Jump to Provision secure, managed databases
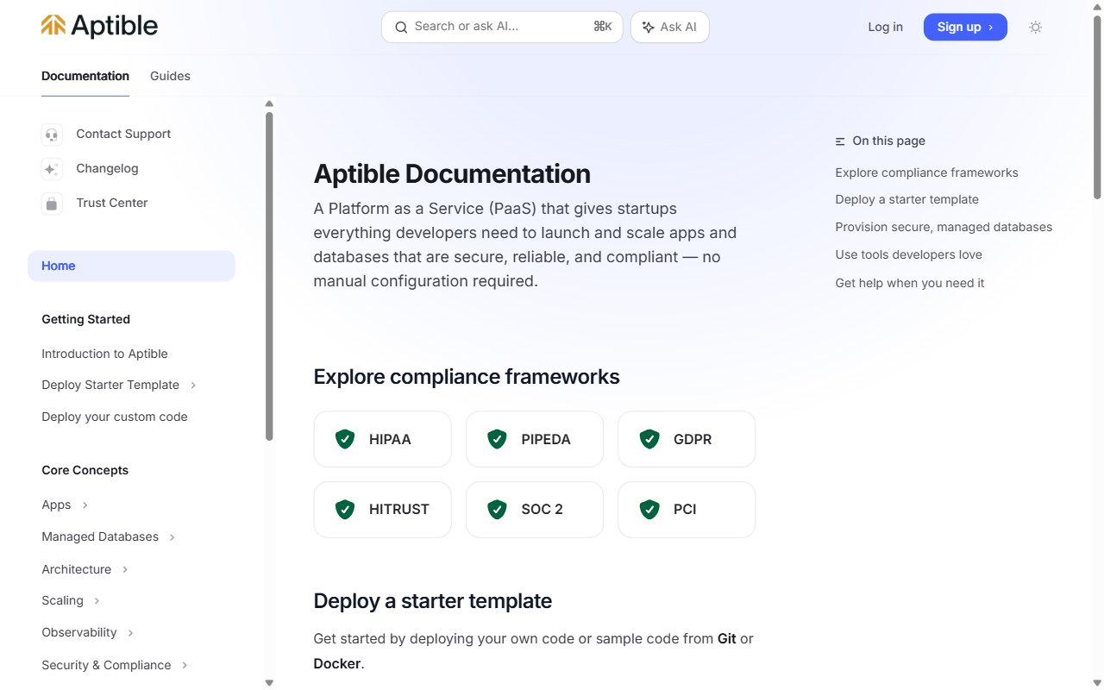 click(944, 227)
